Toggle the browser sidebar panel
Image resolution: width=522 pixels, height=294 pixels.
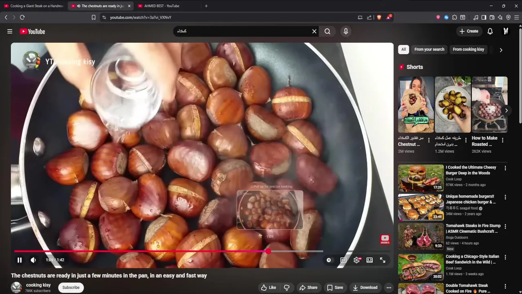(484, 18)
